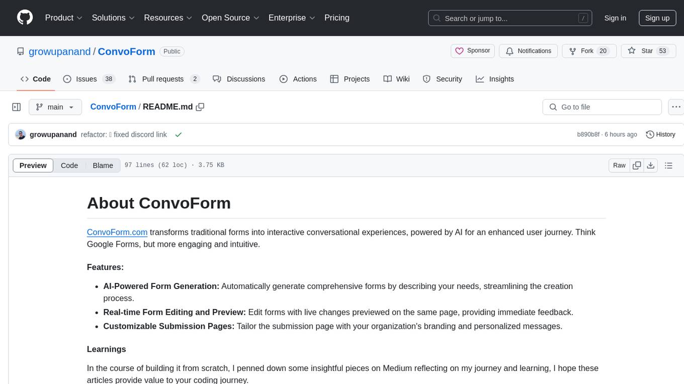Screen dimensions: 684x384
Task: Click growupanand's commit author avatar
Action: pos(21,135)
